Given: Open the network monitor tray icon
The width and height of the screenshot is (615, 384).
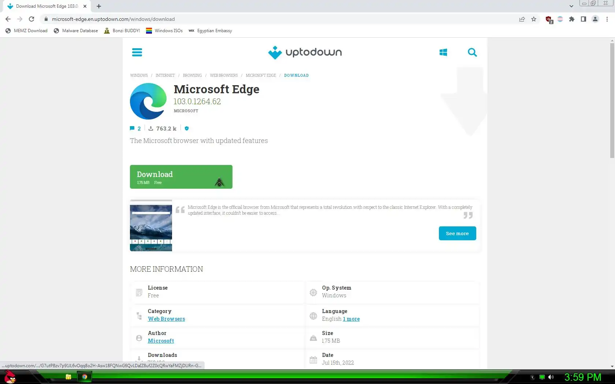Looking at the screenshot, I should point(542,377).
